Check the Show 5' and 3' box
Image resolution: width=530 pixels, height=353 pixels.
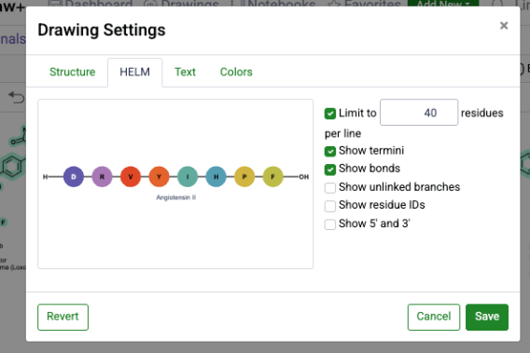click(330, 224)
